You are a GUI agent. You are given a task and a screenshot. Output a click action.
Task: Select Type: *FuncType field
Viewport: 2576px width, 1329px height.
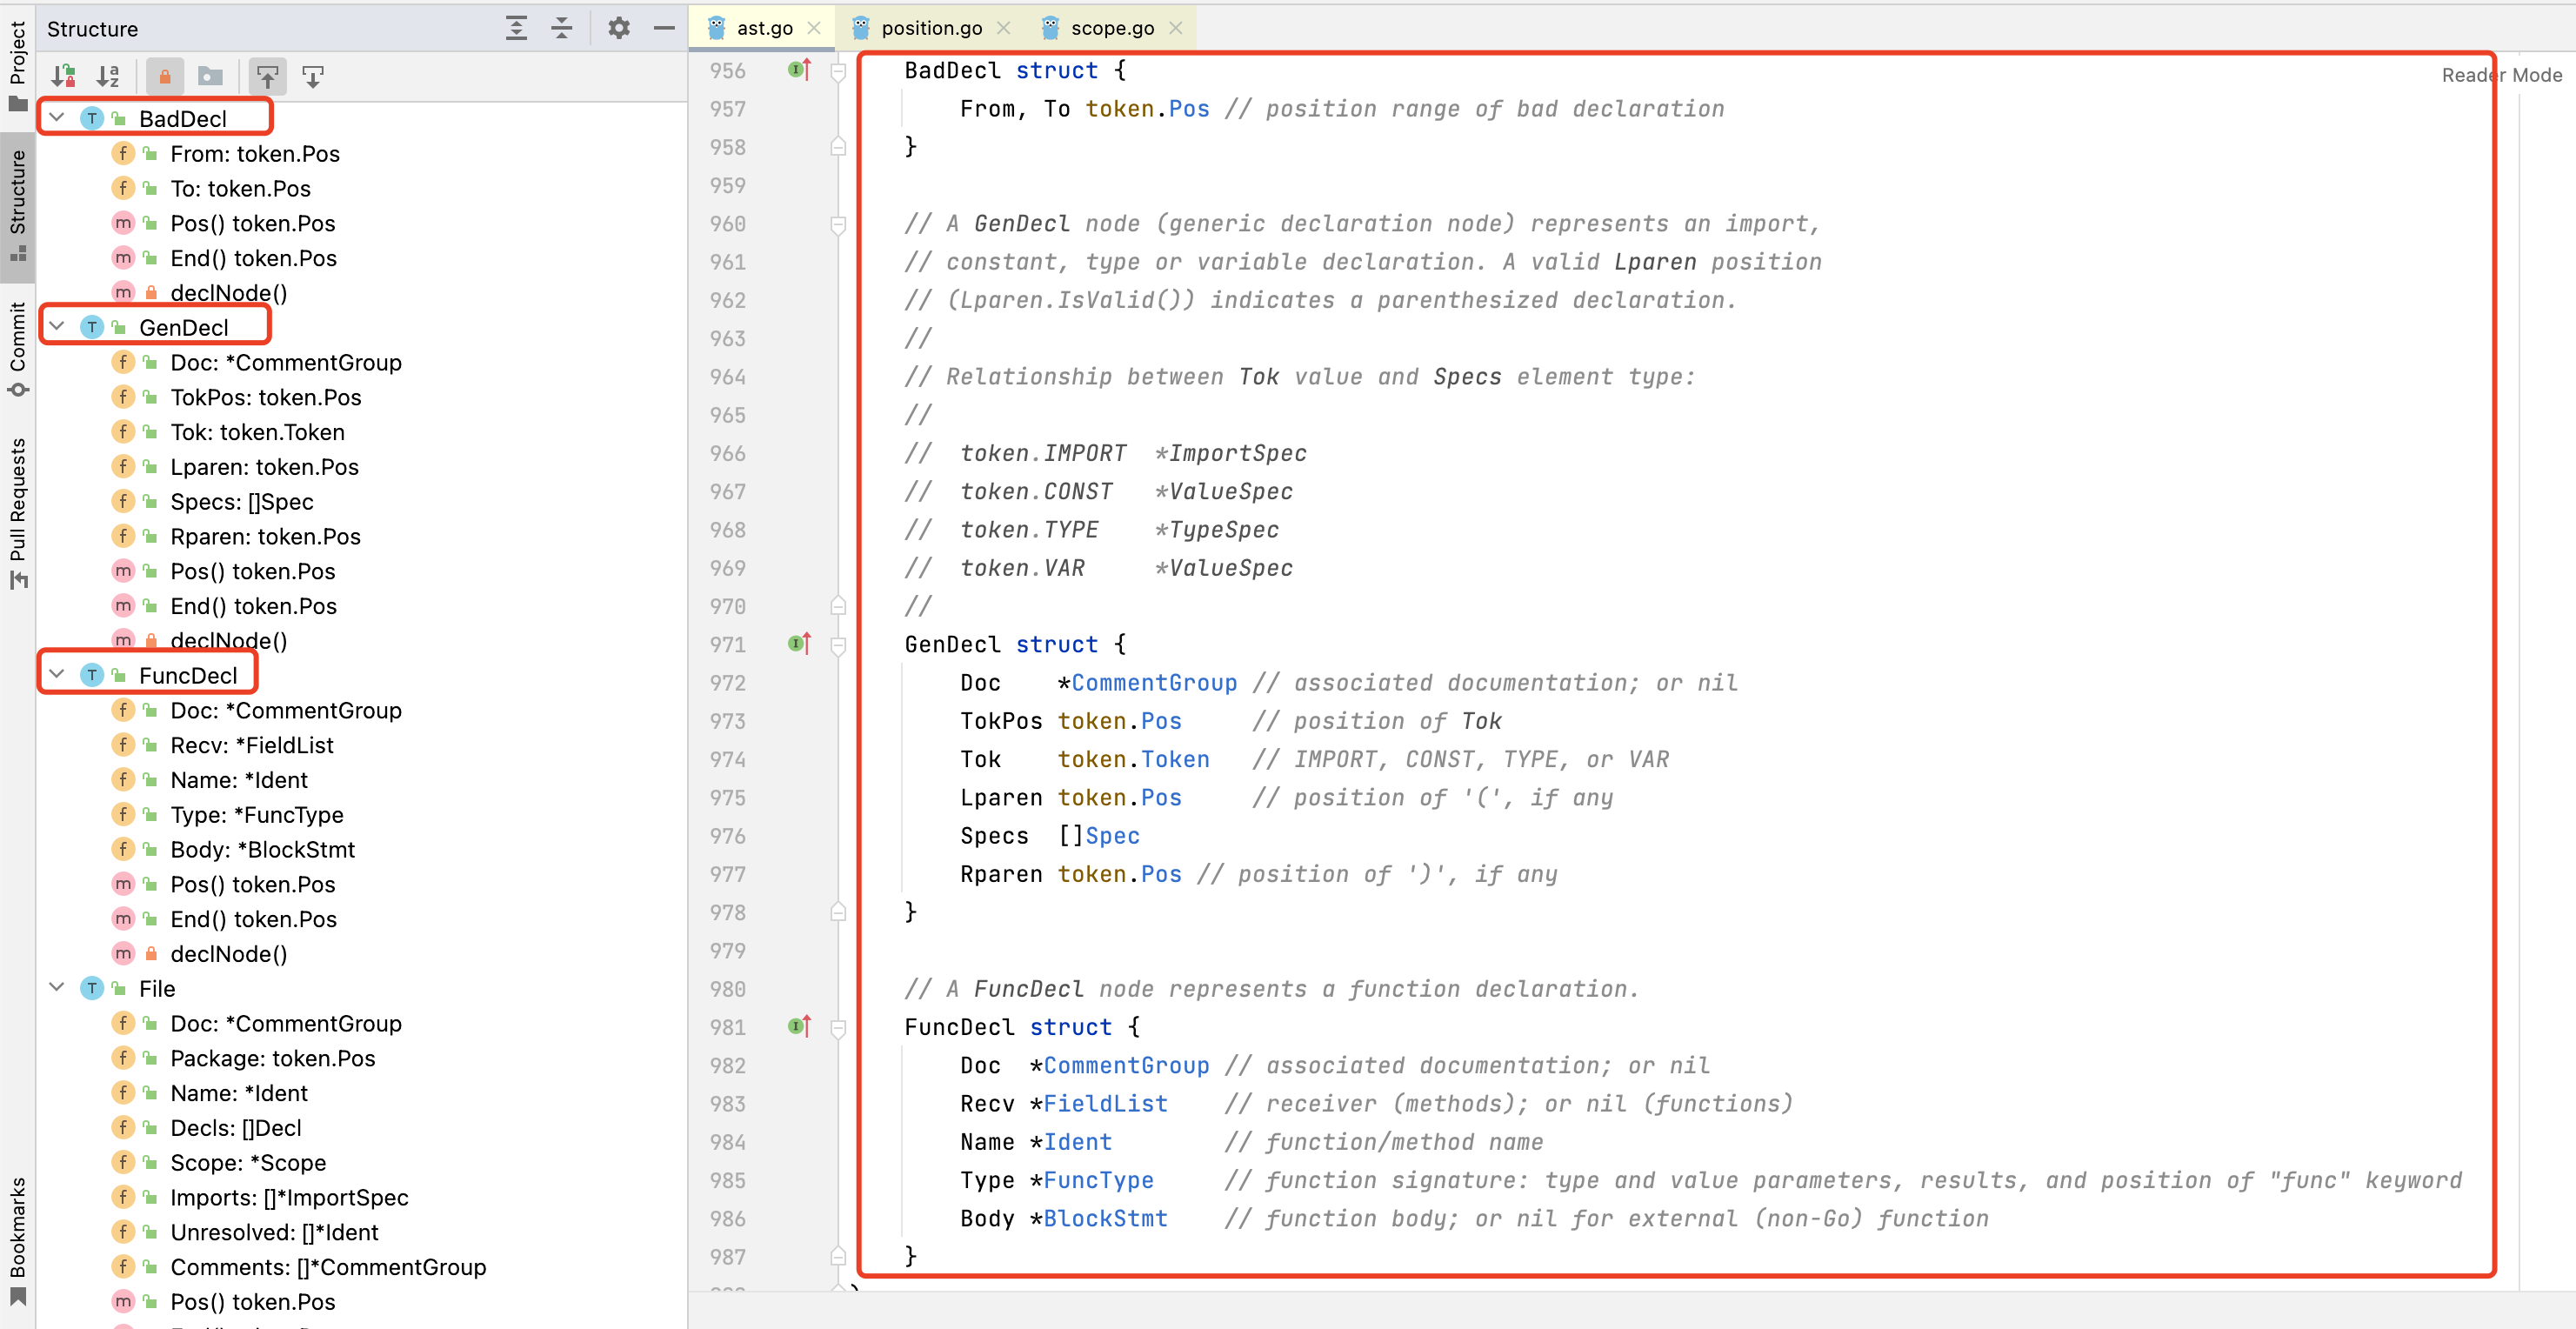tap(257, 814)
